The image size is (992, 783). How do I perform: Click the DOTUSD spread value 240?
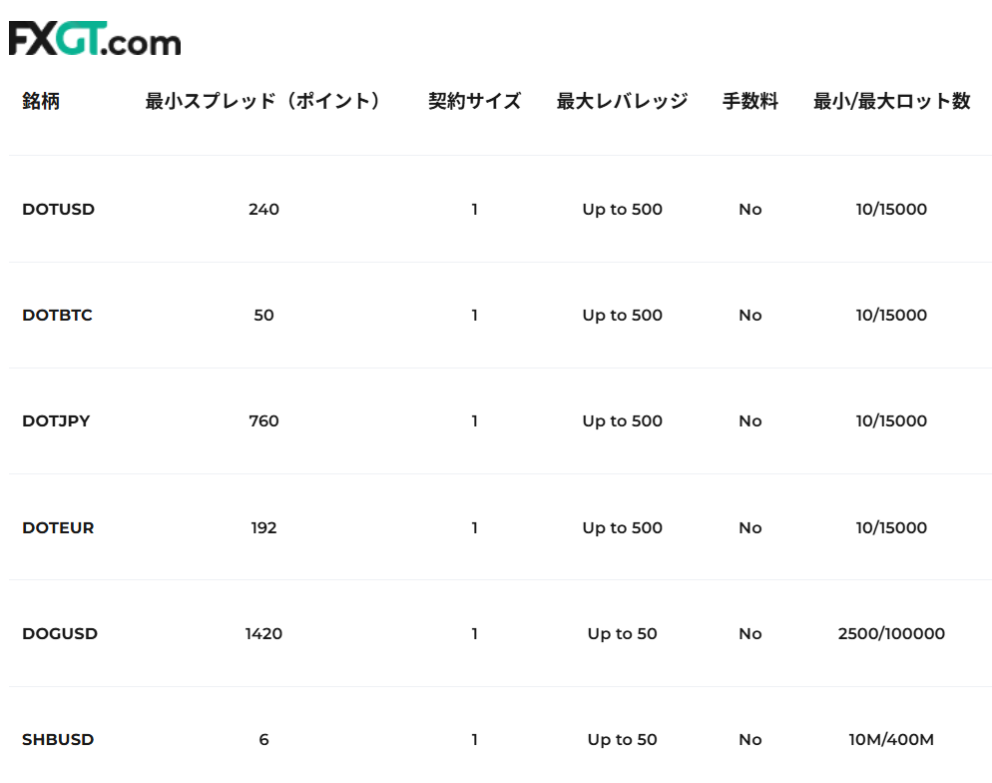(x=263, y=210)
